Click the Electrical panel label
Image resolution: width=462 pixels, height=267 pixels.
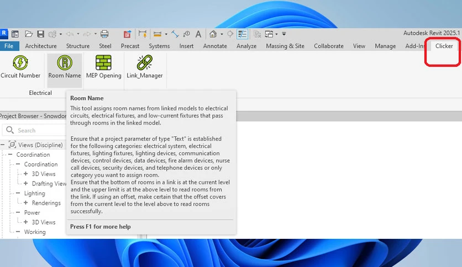coord(40,93)
